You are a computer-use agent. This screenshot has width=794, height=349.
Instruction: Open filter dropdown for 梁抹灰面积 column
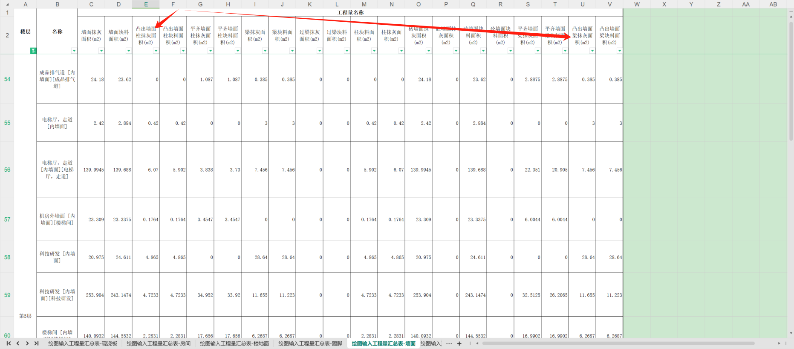(x=265, y=51)
